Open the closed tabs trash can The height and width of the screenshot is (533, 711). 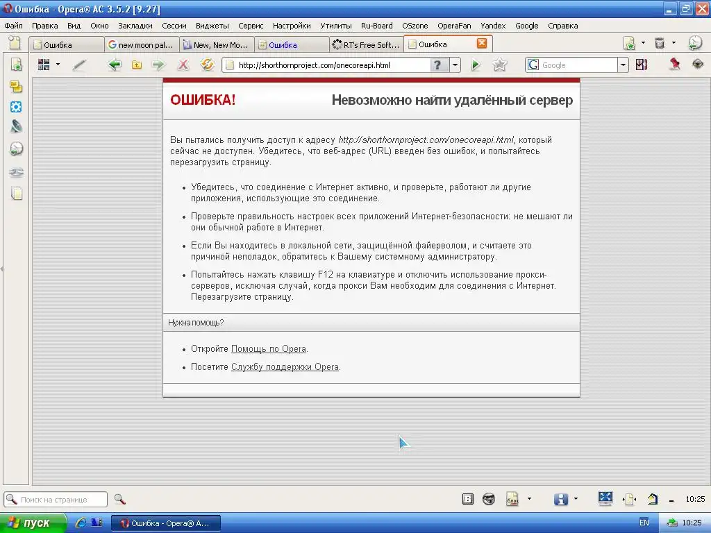[x=660, y=43]
